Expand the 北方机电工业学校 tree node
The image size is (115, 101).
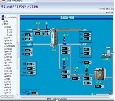pyautogui.click(x=4, y=46)
